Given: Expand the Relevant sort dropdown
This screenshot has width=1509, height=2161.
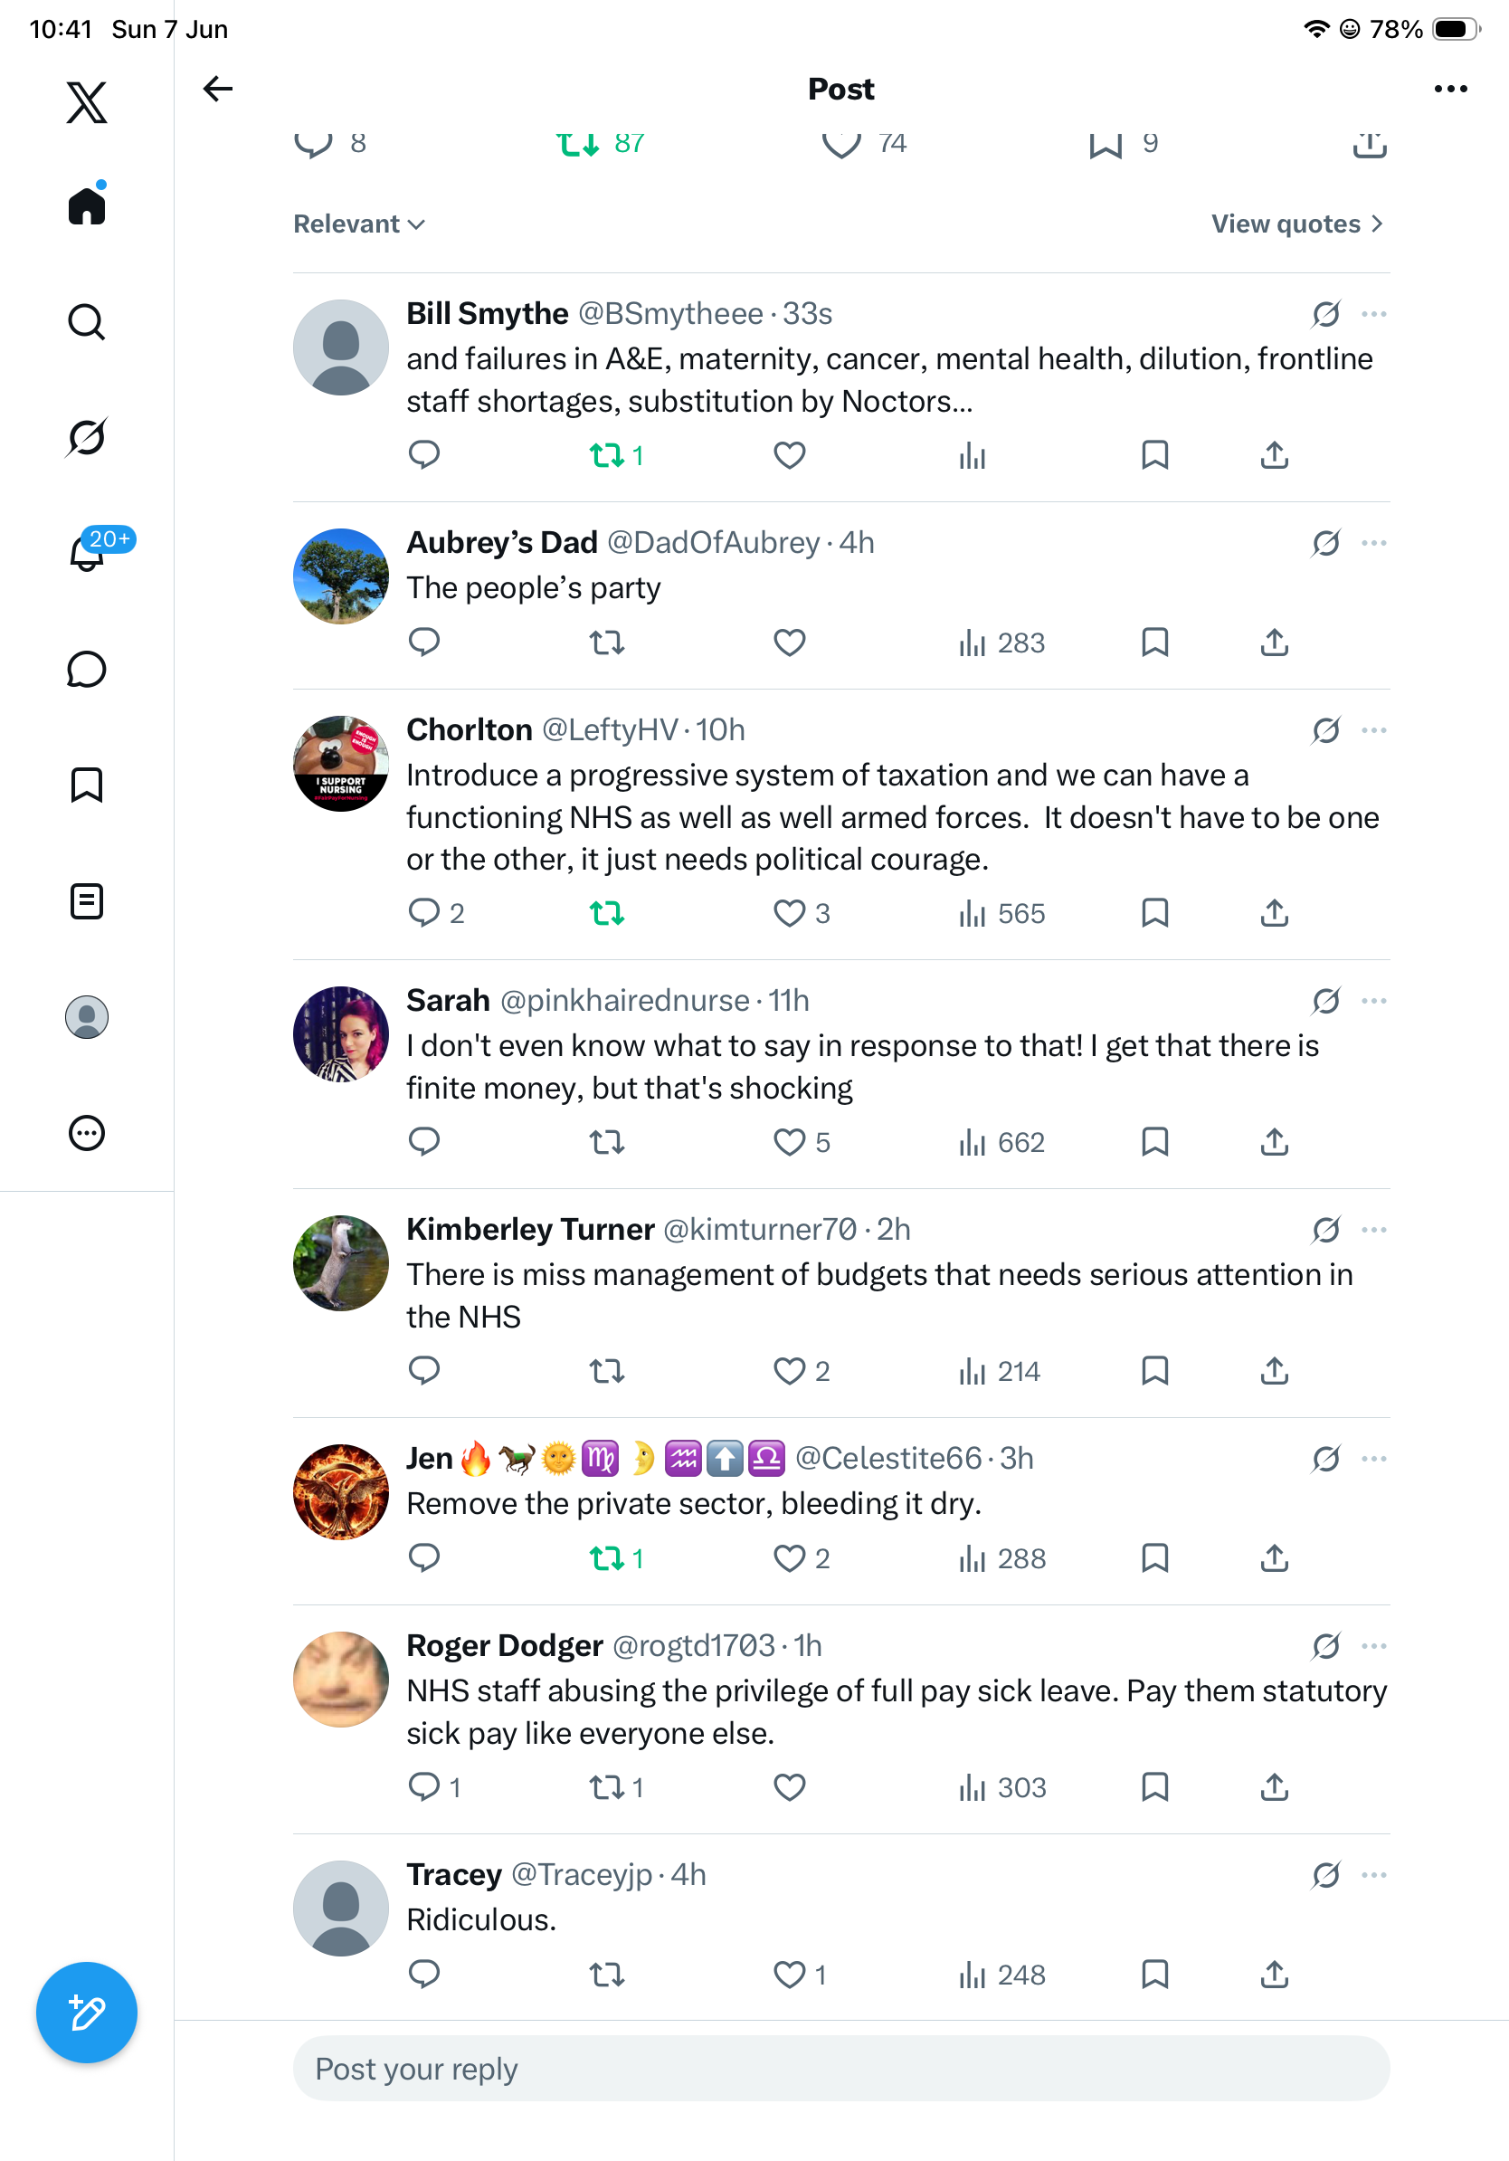Looking at the screenshot, I should 359,224.
